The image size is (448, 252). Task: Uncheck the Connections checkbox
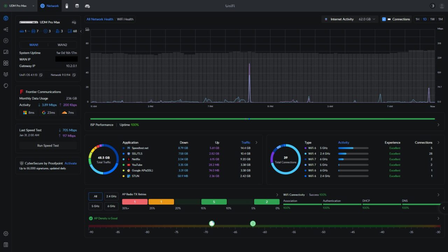[384, 19]
